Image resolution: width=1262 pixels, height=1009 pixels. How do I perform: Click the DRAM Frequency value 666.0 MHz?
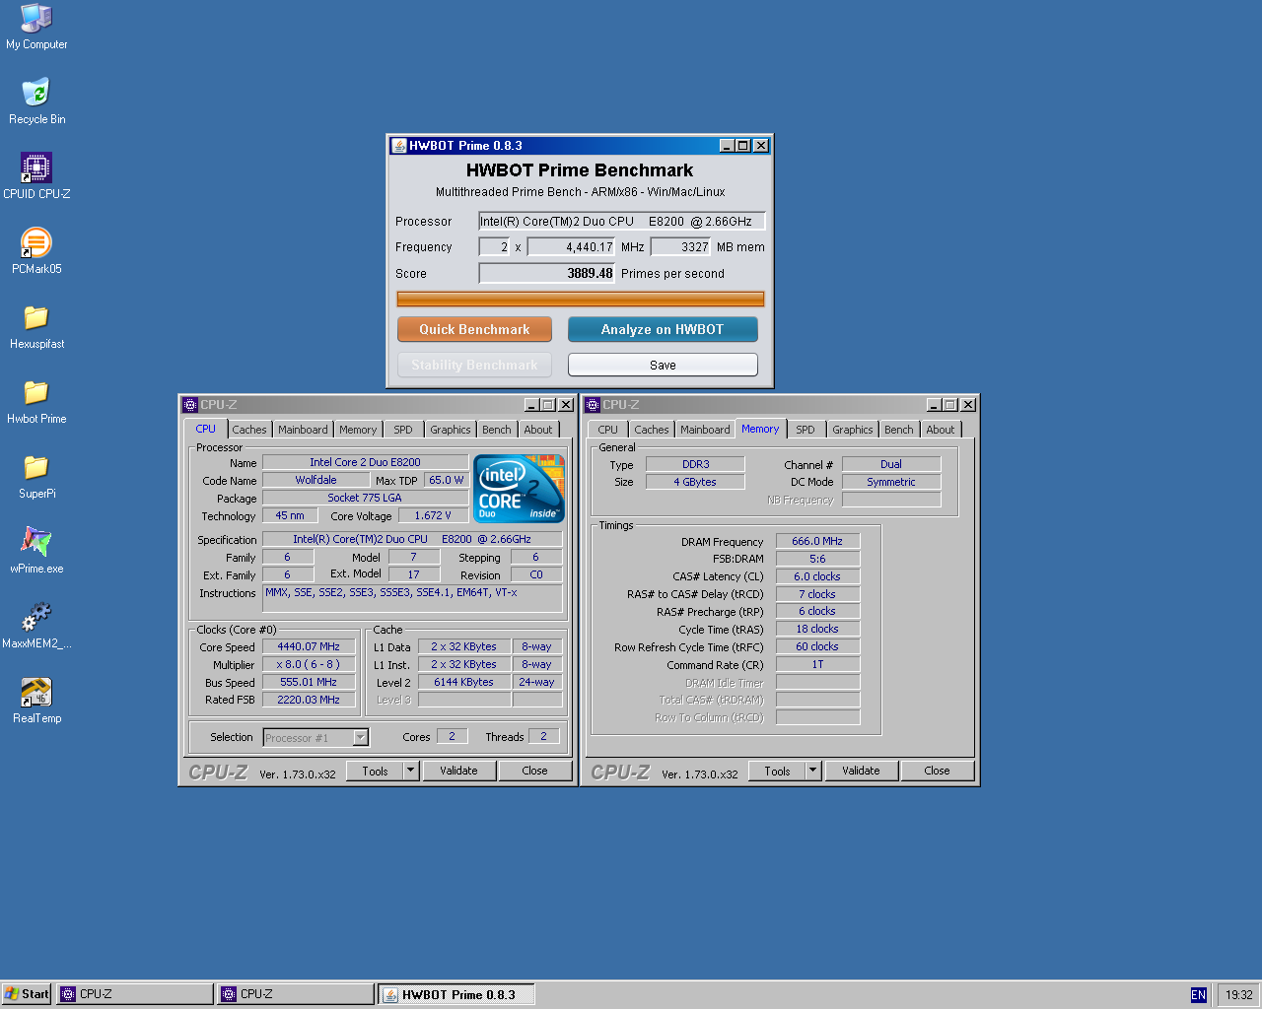[817, 541]
